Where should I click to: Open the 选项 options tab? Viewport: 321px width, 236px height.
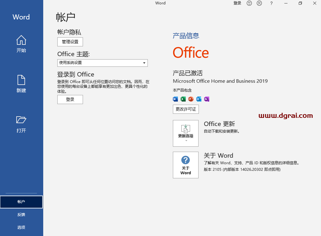(21, 227)
